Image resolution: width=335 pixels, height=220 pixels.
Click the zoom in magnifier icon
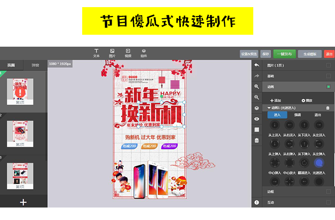[256, 86]
